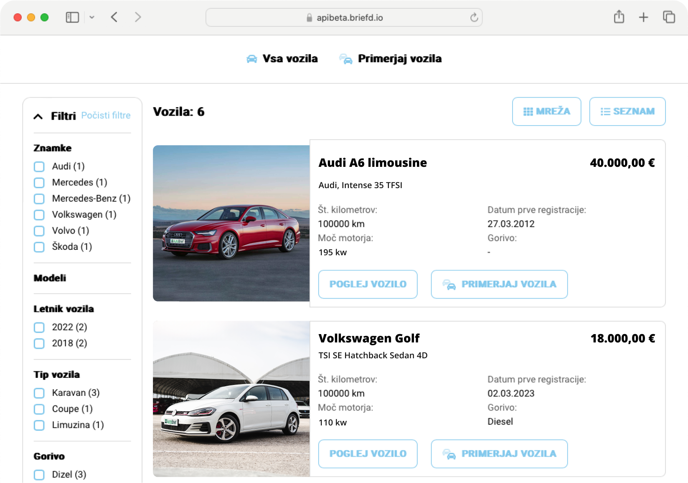This screenshot has width=688, height=483.
Task: Go back with the browser back arrow
Action: click(x=114, y=17)
